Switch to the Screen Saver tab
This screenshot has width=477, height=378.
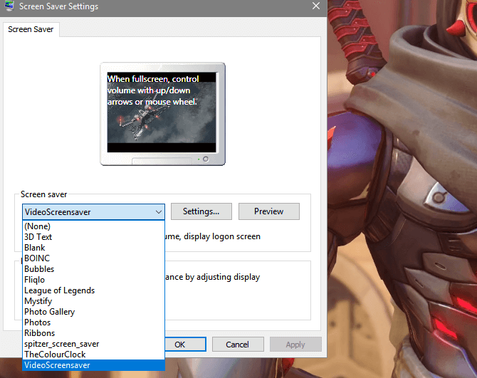(30, 30)
